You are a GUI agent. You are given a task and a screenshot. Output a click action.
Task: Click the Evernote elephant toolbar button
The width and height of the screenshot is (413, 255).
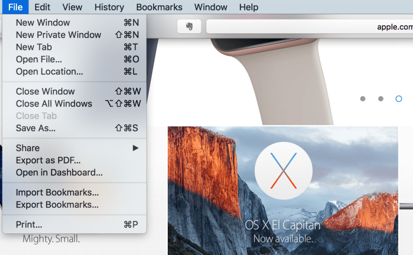point(189,26)
